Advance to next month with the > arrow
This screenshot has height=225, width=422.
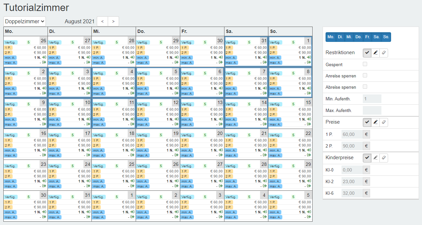113,21
